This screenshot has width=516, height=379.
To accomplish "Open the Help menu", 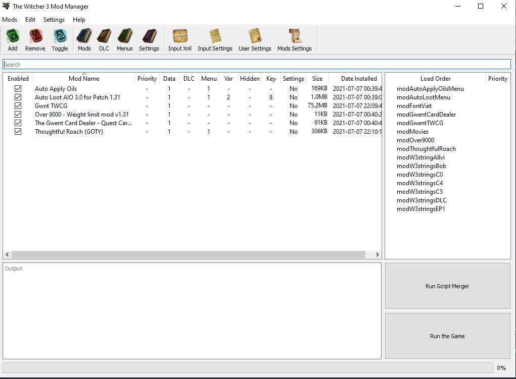I will coord(79,20).
